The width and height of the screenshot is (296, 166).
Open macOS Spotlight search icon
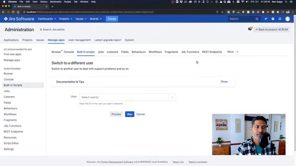[286, 2]
